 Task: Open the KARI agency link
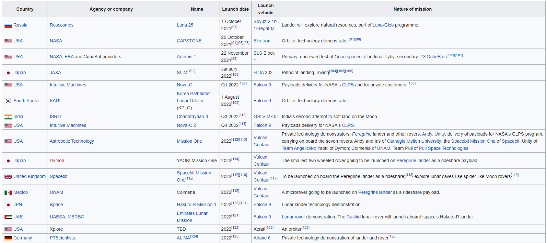(x=55, y=101)
